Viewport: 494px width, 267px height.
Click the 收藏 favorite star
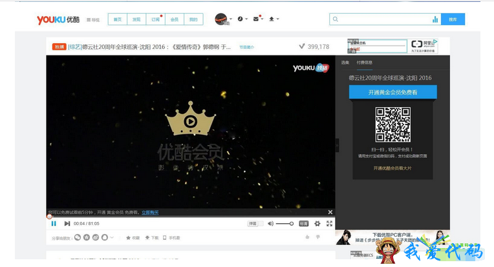pyautogui.click(x=133, y=238)
